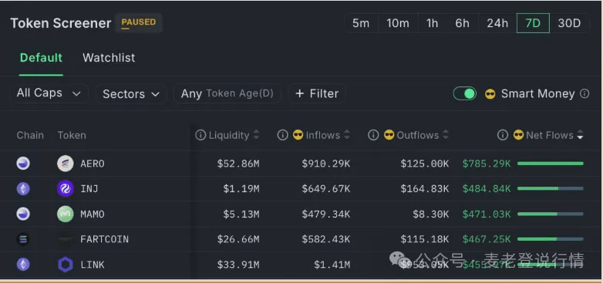
Task: Expand the Sectors dropdown
Action: [131, 94]
